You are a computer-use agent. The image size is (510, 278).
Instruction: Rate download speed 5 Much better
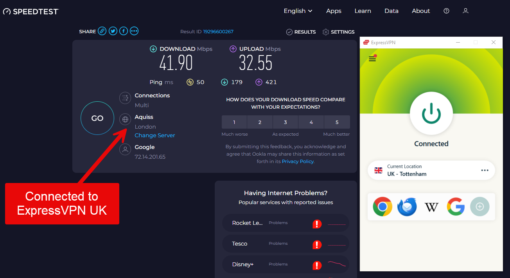coord(337,122)
